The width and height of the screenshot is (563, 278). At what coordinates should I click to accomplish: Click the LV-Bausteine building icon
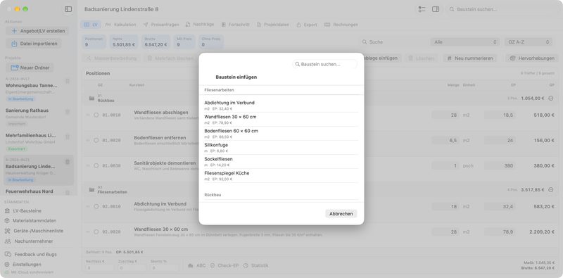click(7, 211)
